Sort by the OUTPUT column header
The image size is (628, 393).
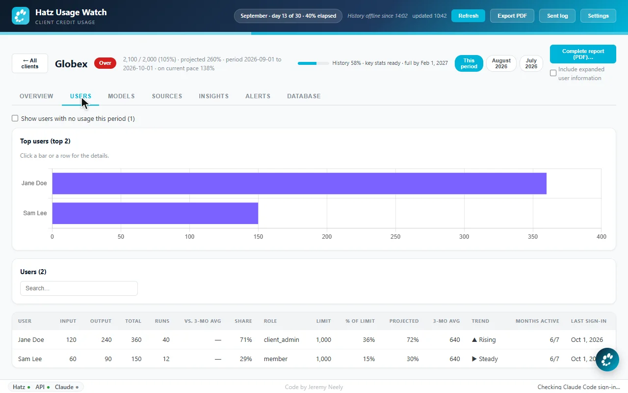[x=101, y=321]
